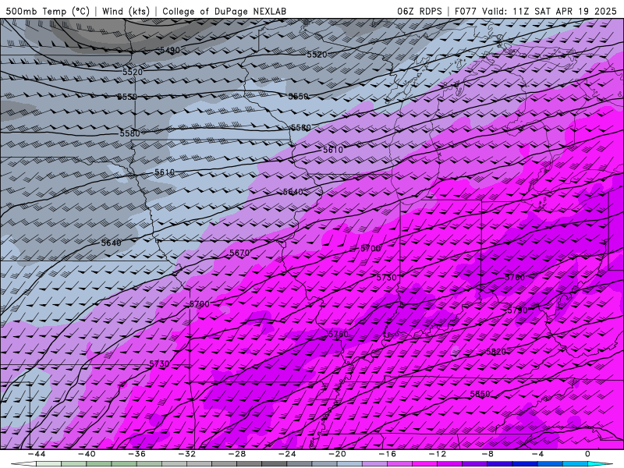The width and height of the screenshot is (624, 468).
Task: Click the '06Z RDPS' model run label
Action: point(420,11)
